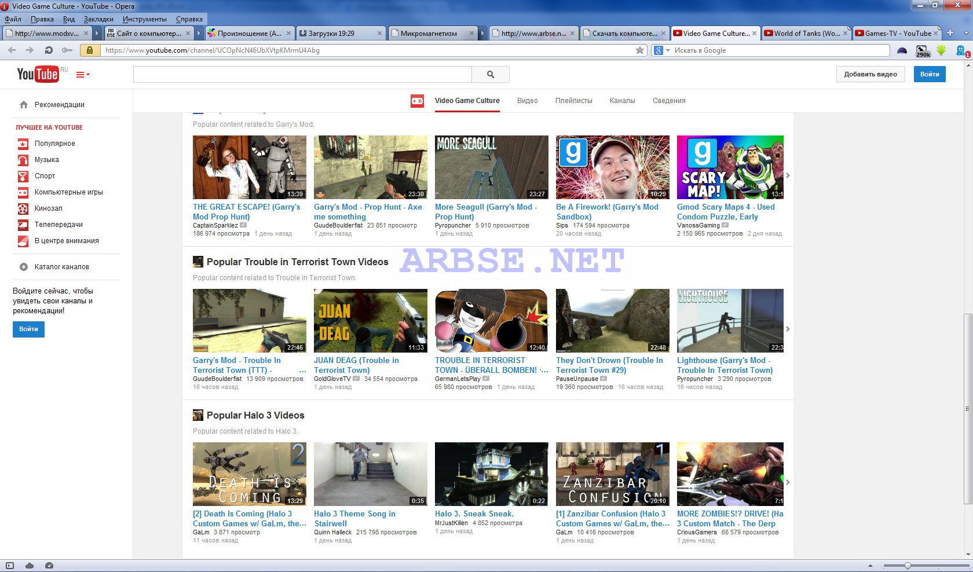Open Популярное in the sidebar

coord(54,144)
